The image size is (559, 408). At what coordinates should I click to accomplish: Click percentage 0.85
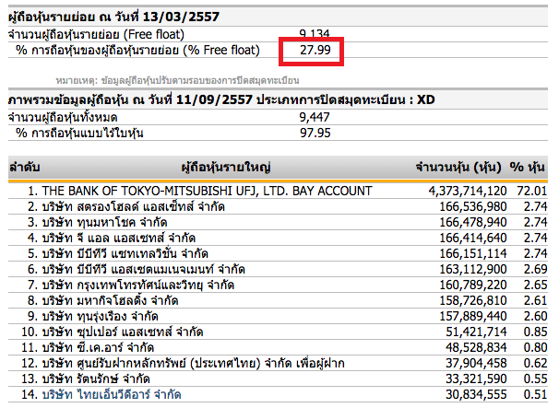pyautogui.click(x=535, y=332)
